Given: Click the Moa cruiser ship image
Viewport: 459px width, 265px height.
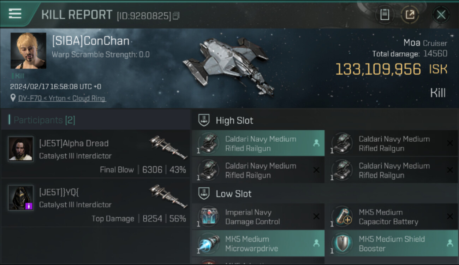Looking at the screenshot, I should pos(228,65).
